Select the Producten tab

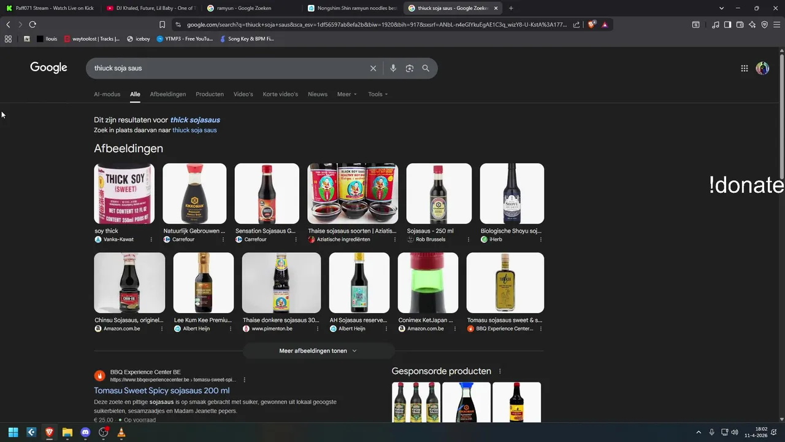[210, 94]
